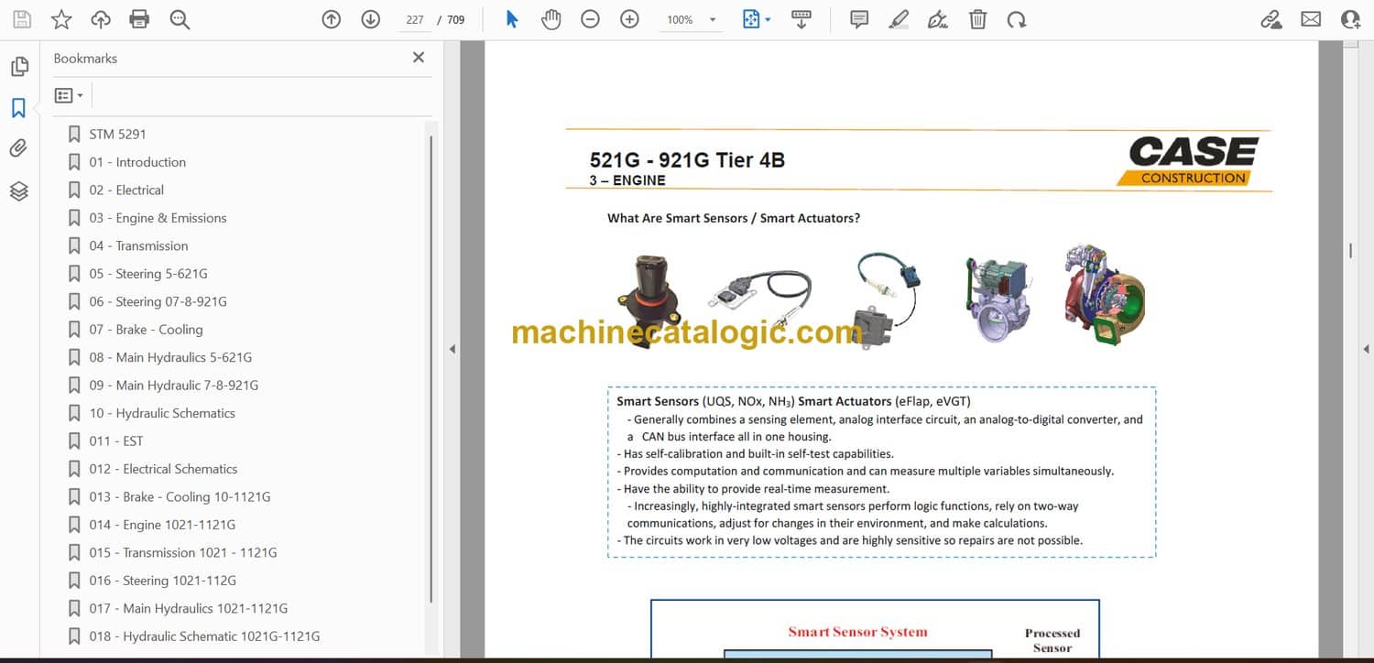Click the Zoom in plus button
The height and width of the screenshot is (663, 1374).
point(629,19)
